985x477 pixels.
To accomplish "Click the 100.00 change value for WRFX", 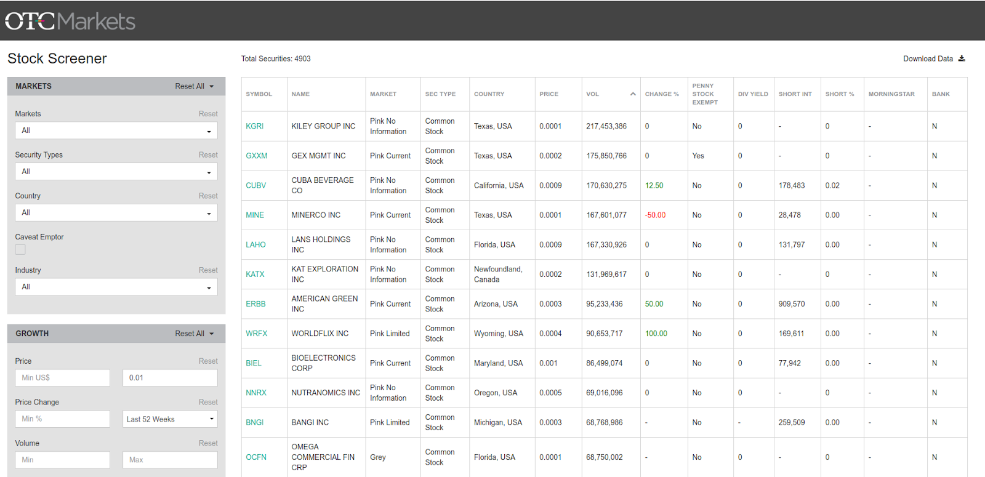I will click(656, 334).
